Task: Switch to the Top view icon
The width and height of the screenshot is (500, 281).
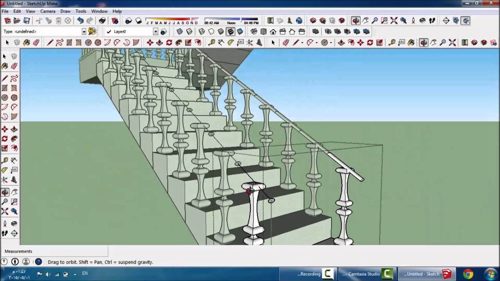Action: (x=264, y=32)
